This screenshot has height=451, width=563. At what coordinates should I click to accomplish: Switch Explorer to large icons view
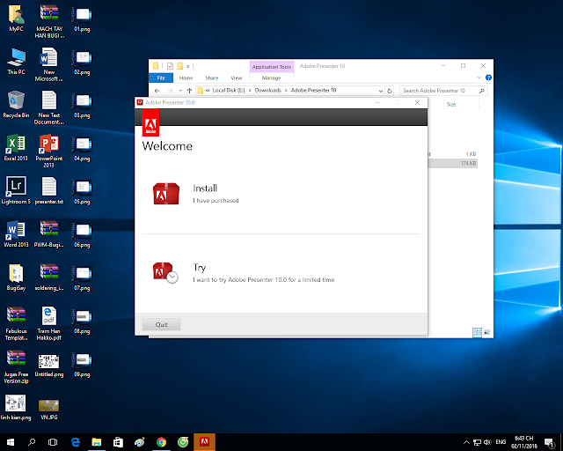[486, 332]
